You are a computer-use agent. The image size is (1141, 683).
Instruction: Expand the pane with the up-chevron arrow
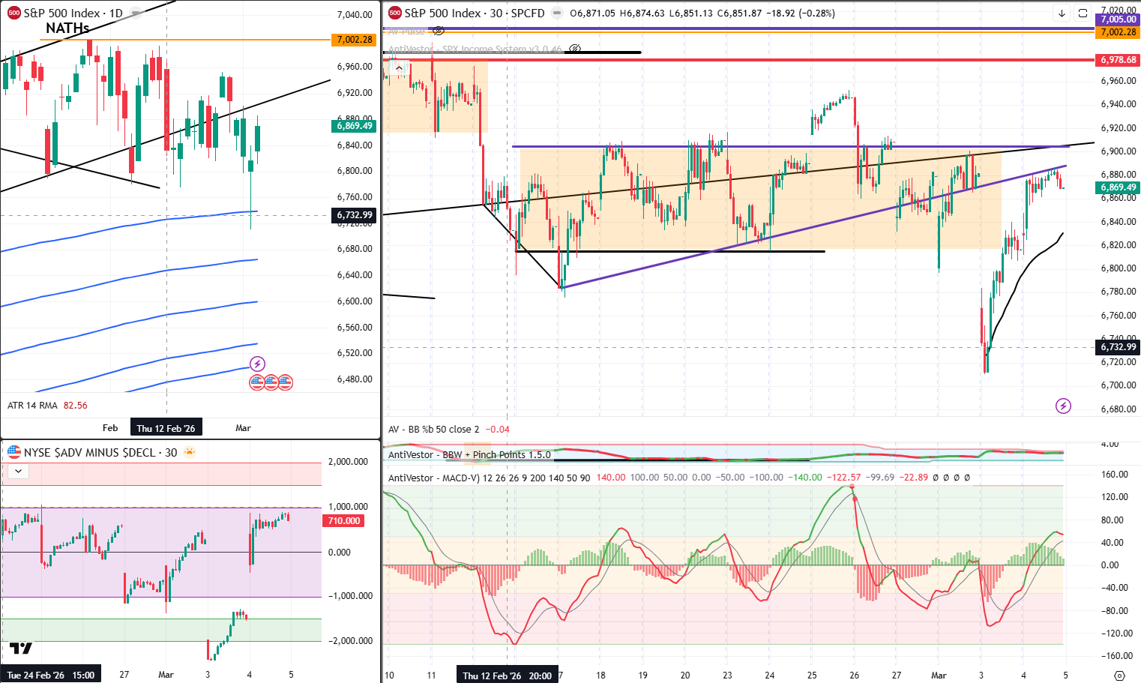399,67
